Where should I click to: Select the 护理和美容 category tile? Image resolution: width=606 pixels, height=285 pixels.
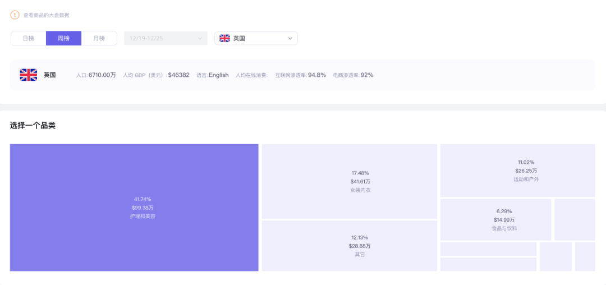click(134, 208)
